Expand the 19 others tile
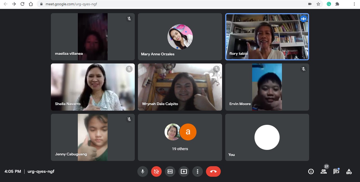Image resolution: width=360 pixels, height=182 pixels. coord(180,137)
